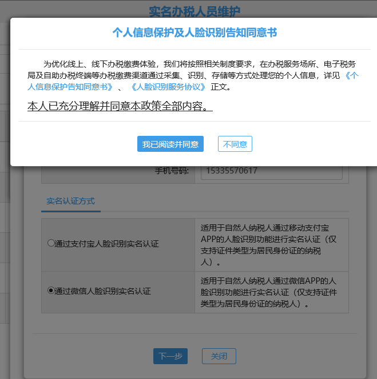
Task: Switch to the 实名认证方式 tab
Action: (71, 201)
